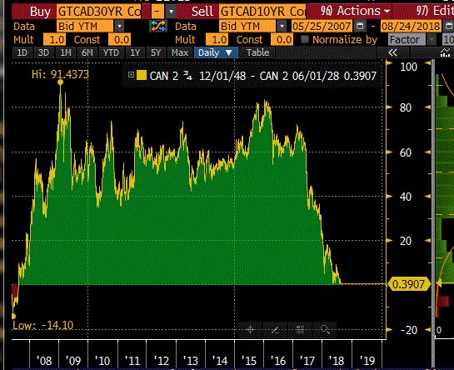The image size is (454, 370).
Task: Click the '10 x-axis year label
Action: [102, 361]
